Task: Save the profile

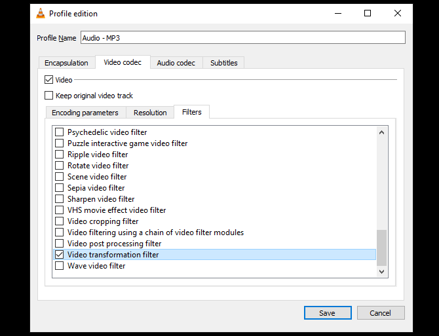Action: [328, 313]
